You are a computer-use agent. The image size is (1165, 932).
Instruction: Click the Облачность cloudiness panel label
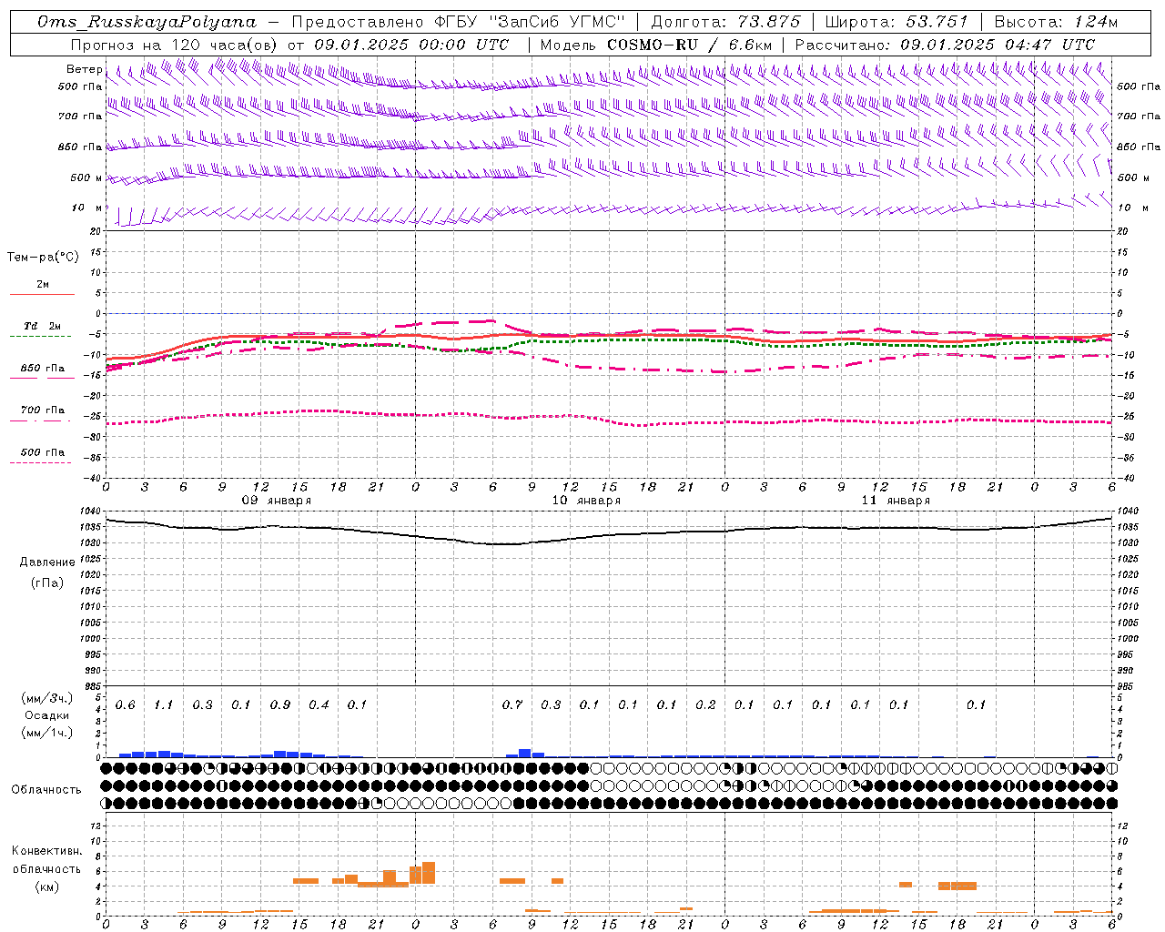tap(46, 789)
